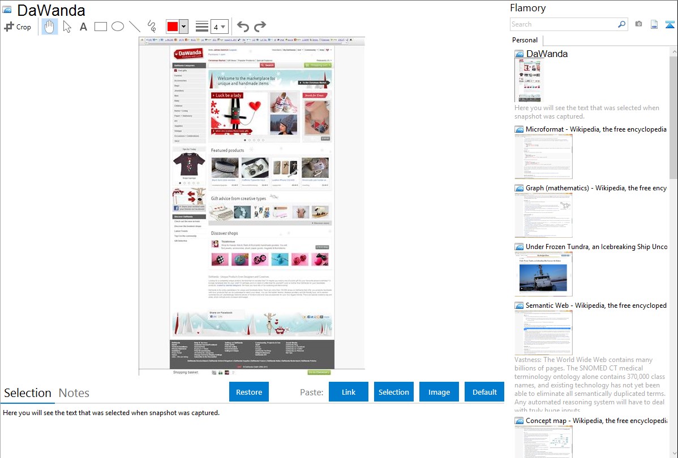
Task: Open the Concept map snapshot thumbnail
Action: pos(543,442)
